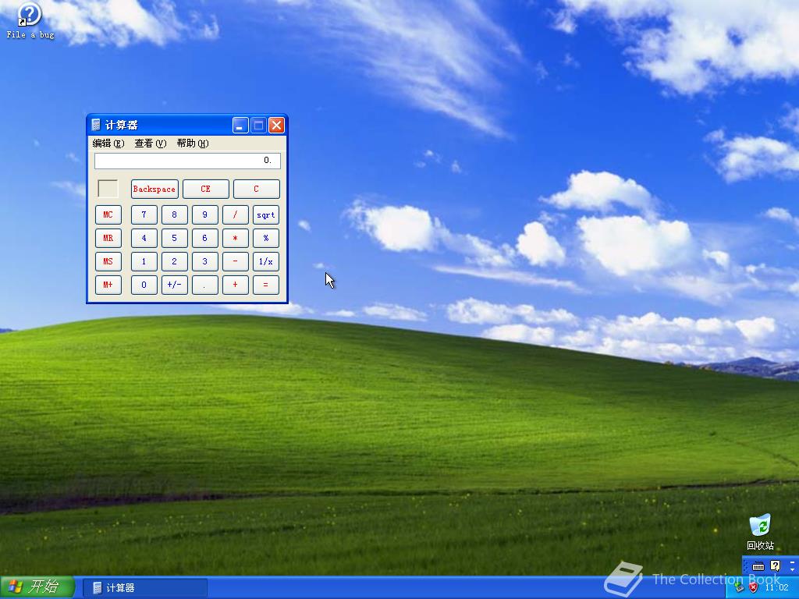
Task: Click the MS memory store button
Action: click(x=108, y=262)
